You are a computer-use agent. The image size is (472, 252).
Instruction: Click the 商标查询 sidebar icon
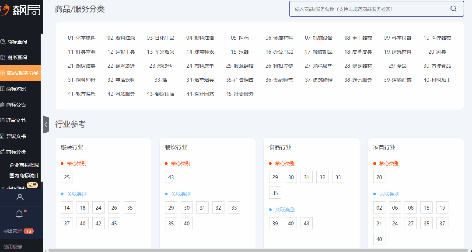pos(3,42)
